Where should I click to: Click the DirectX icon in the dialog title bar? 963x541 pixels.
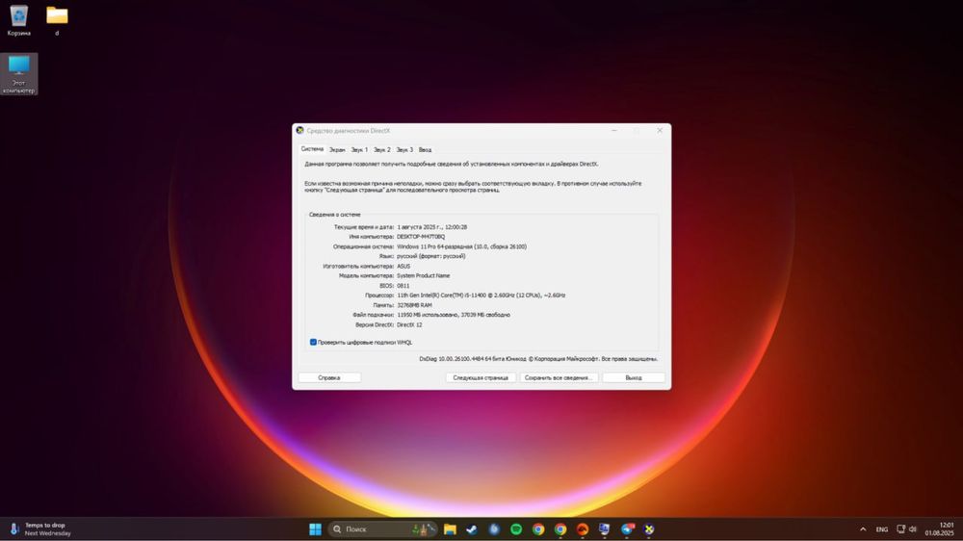[x=299, y=130]
